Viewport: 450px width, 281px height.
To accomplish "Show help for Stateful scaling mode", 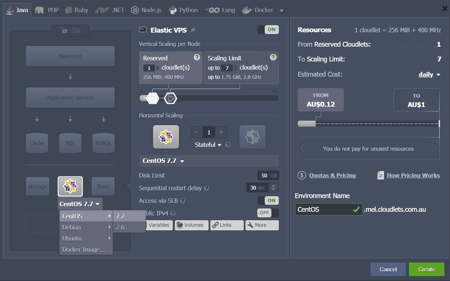I will 228,145.
